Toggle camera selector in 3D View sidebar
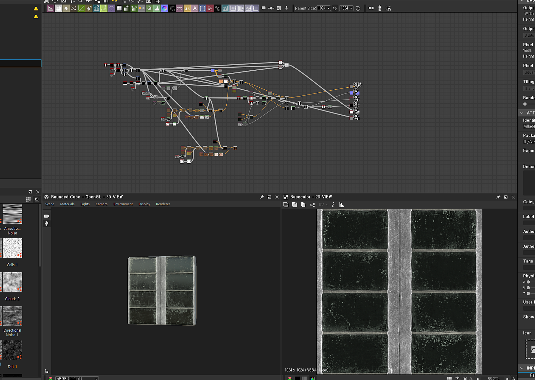This screenshot has width=535, height=380. click(x=47, y=216)
